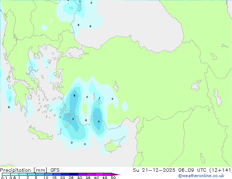This screenshot has height=179, width=232.
Task: Select the 0.5–1 mm legend swatch
Action: (x=15, y=174)
